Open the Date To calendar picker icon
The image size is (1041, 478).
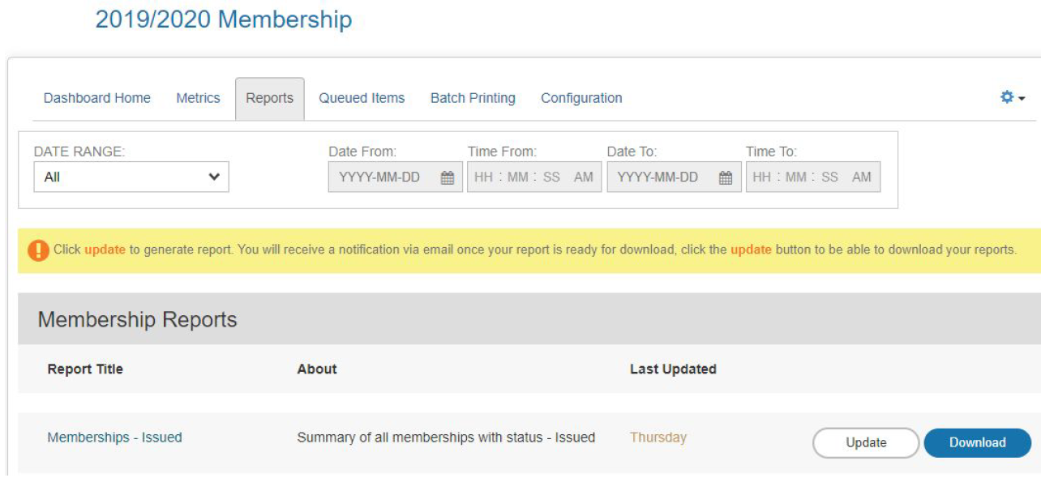coord(726,177)
